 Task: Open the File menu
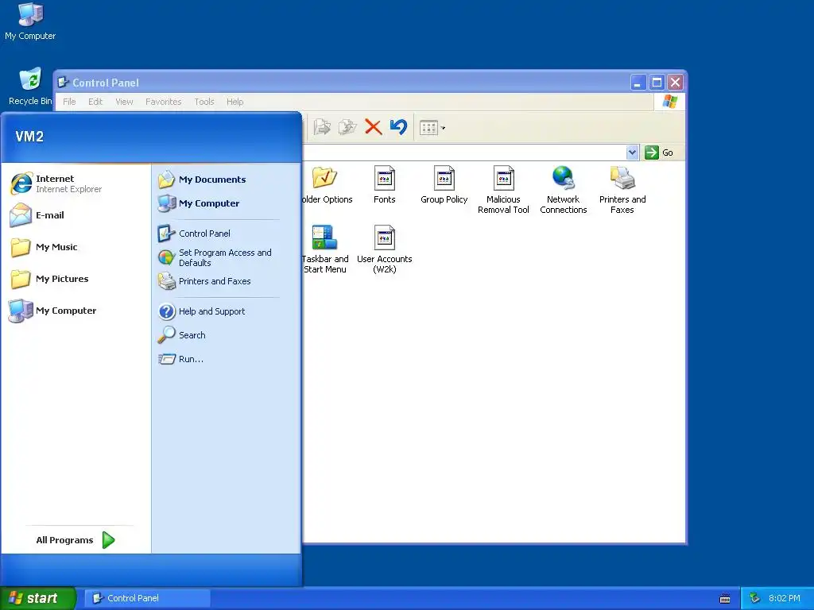(70, 102)
